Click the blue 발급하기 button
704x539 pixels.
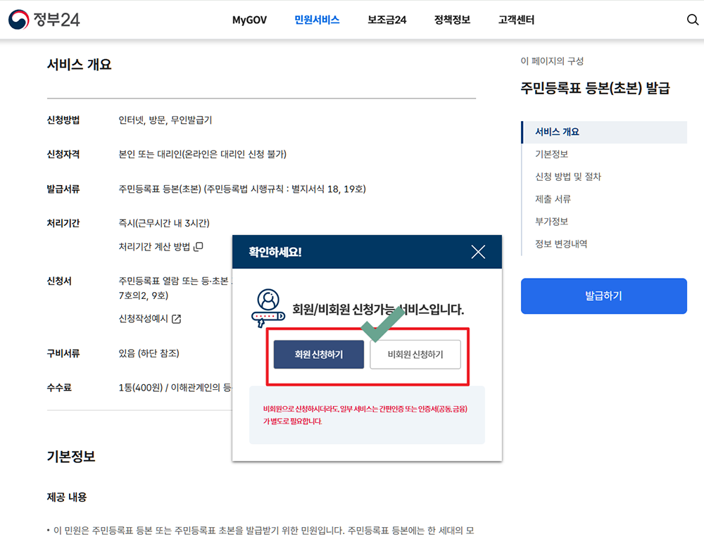tap(603, 296)
